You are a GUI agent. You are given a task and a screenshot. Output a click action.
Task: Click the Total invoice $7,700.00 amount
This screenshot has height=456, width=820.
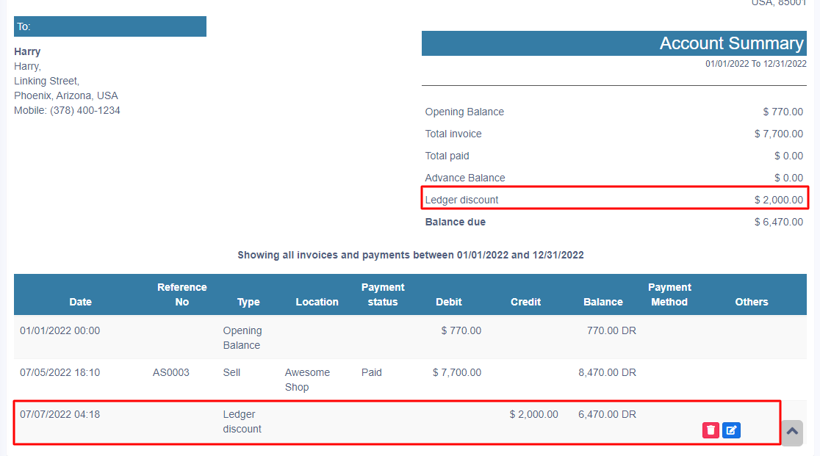(778, 134)
